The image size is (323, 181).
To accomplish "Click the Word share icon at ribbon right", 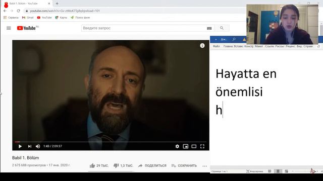I will pyautogui.click(x=318, y=47).
